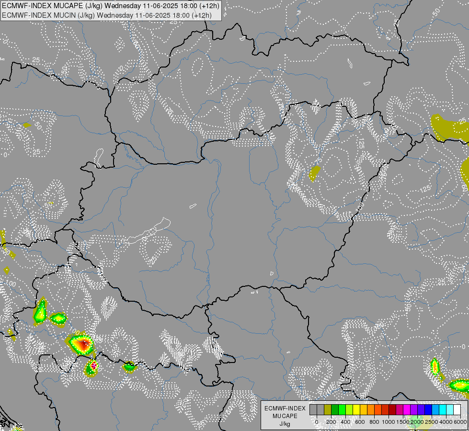Click the dark red legend swatch after 1000
Image resolution: width=469 pixels, height=431 pixels.
392,409
